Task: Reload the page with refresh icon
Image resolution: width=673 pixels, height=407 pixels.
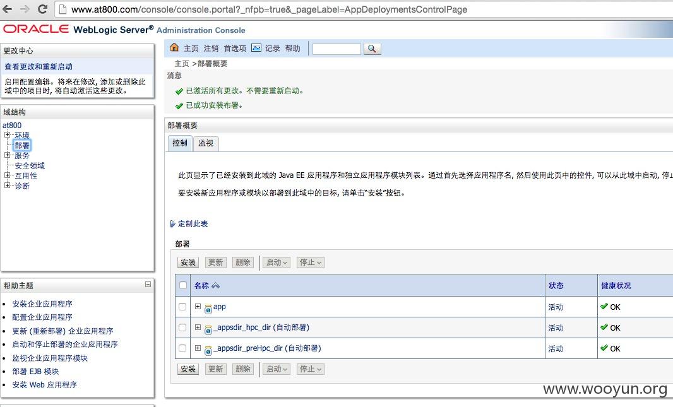Action: [42, 9]
